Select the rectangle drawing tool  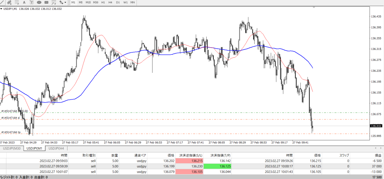click(x=46, y=2)
